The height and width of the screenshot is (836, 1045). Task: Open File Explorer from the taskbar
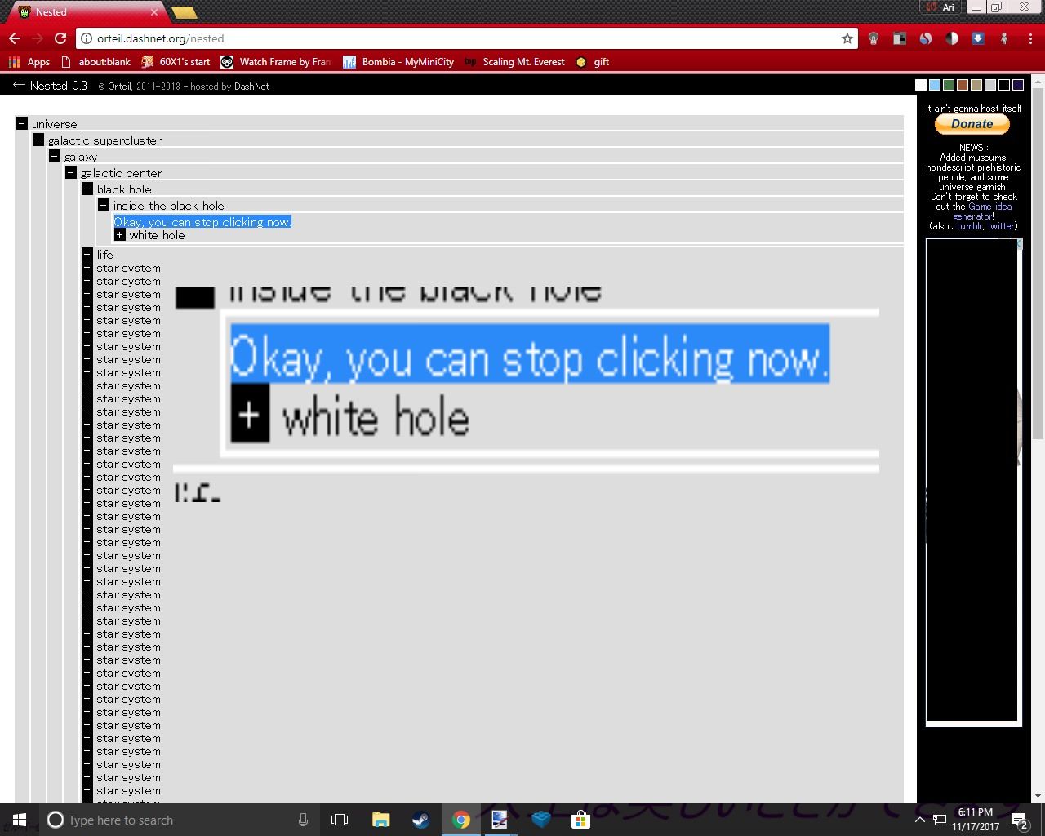pyautogui.click(x=380, y=820)
